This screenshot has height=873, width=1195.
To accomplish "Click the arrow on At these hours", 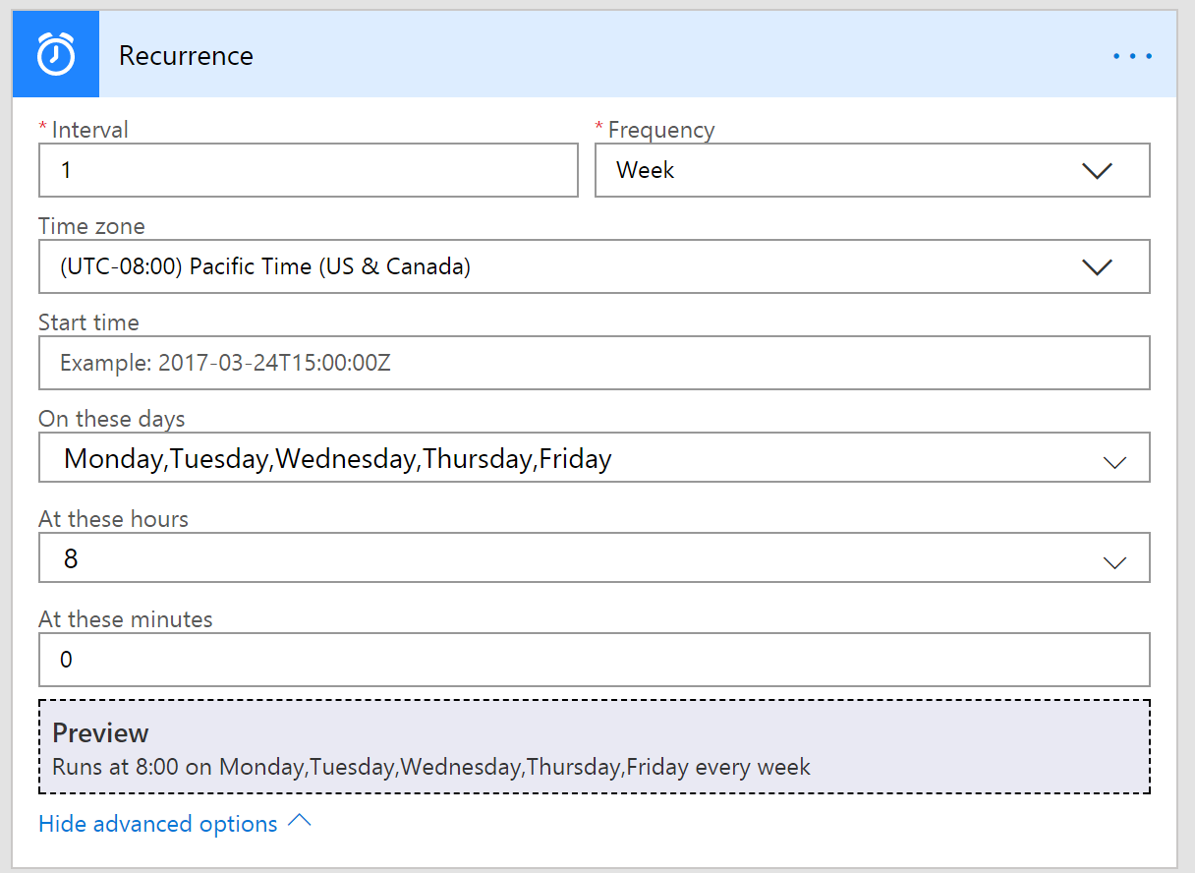I will click(1114, 562).
